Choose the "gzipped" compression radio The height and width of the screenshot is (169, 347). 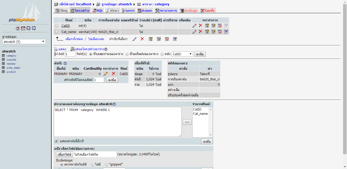tap(106, 164)
